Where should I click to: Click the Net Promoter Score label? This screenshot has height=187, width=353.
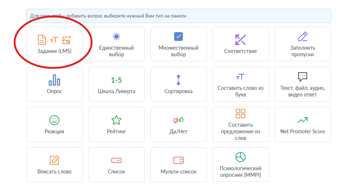point(303,131)
